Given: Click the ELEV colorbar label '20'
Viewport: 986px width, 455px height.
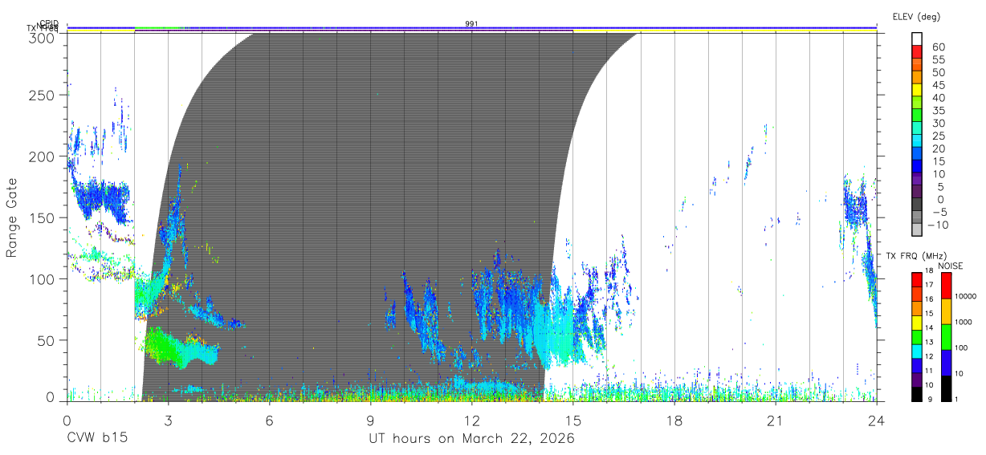Looking at the screenshot, I should click(x=939, y=148).
